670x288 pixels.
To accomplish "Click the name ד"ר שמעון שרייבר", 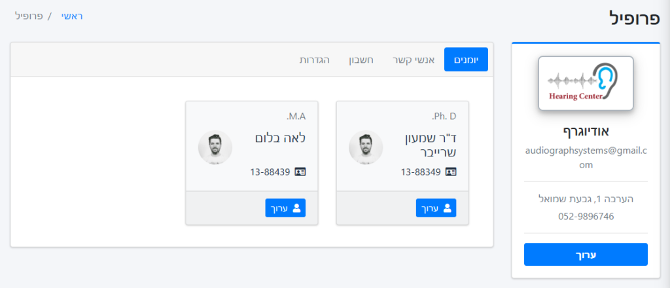I will click(430, 145).
